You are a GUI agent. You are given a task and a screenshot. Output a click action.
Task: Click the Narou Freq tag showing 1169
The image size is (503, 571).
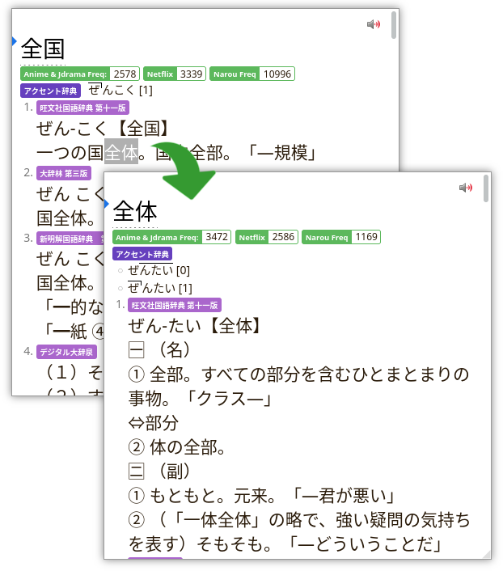point(340,238)
